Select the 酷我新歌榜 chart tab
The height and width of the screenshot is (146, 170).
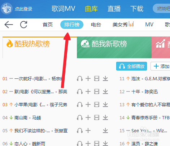(114, 47)
